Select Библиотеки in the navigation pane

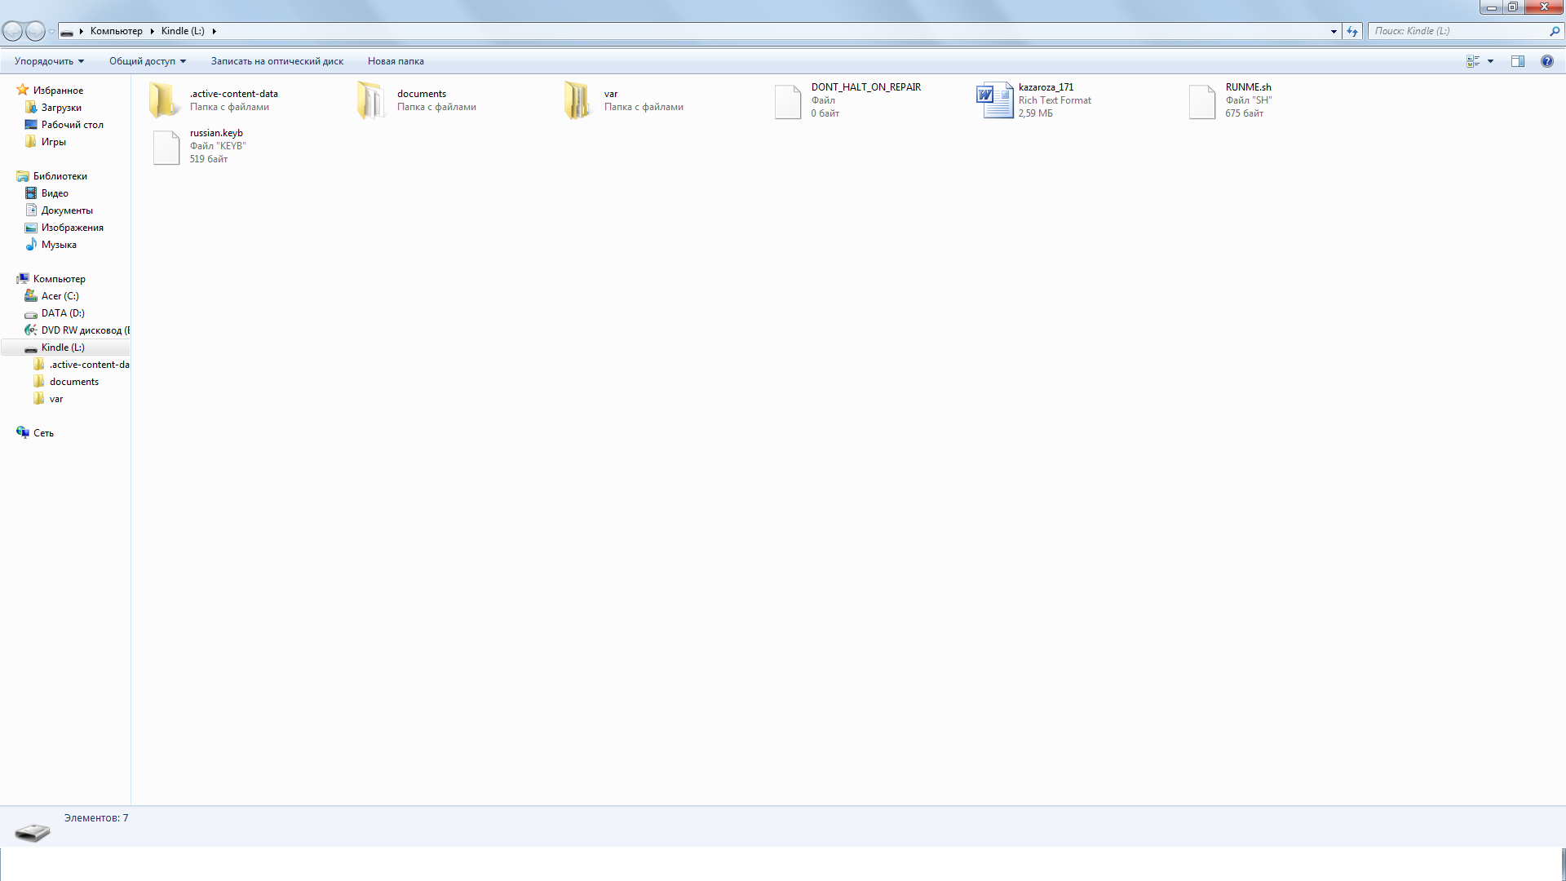(60, 176)
